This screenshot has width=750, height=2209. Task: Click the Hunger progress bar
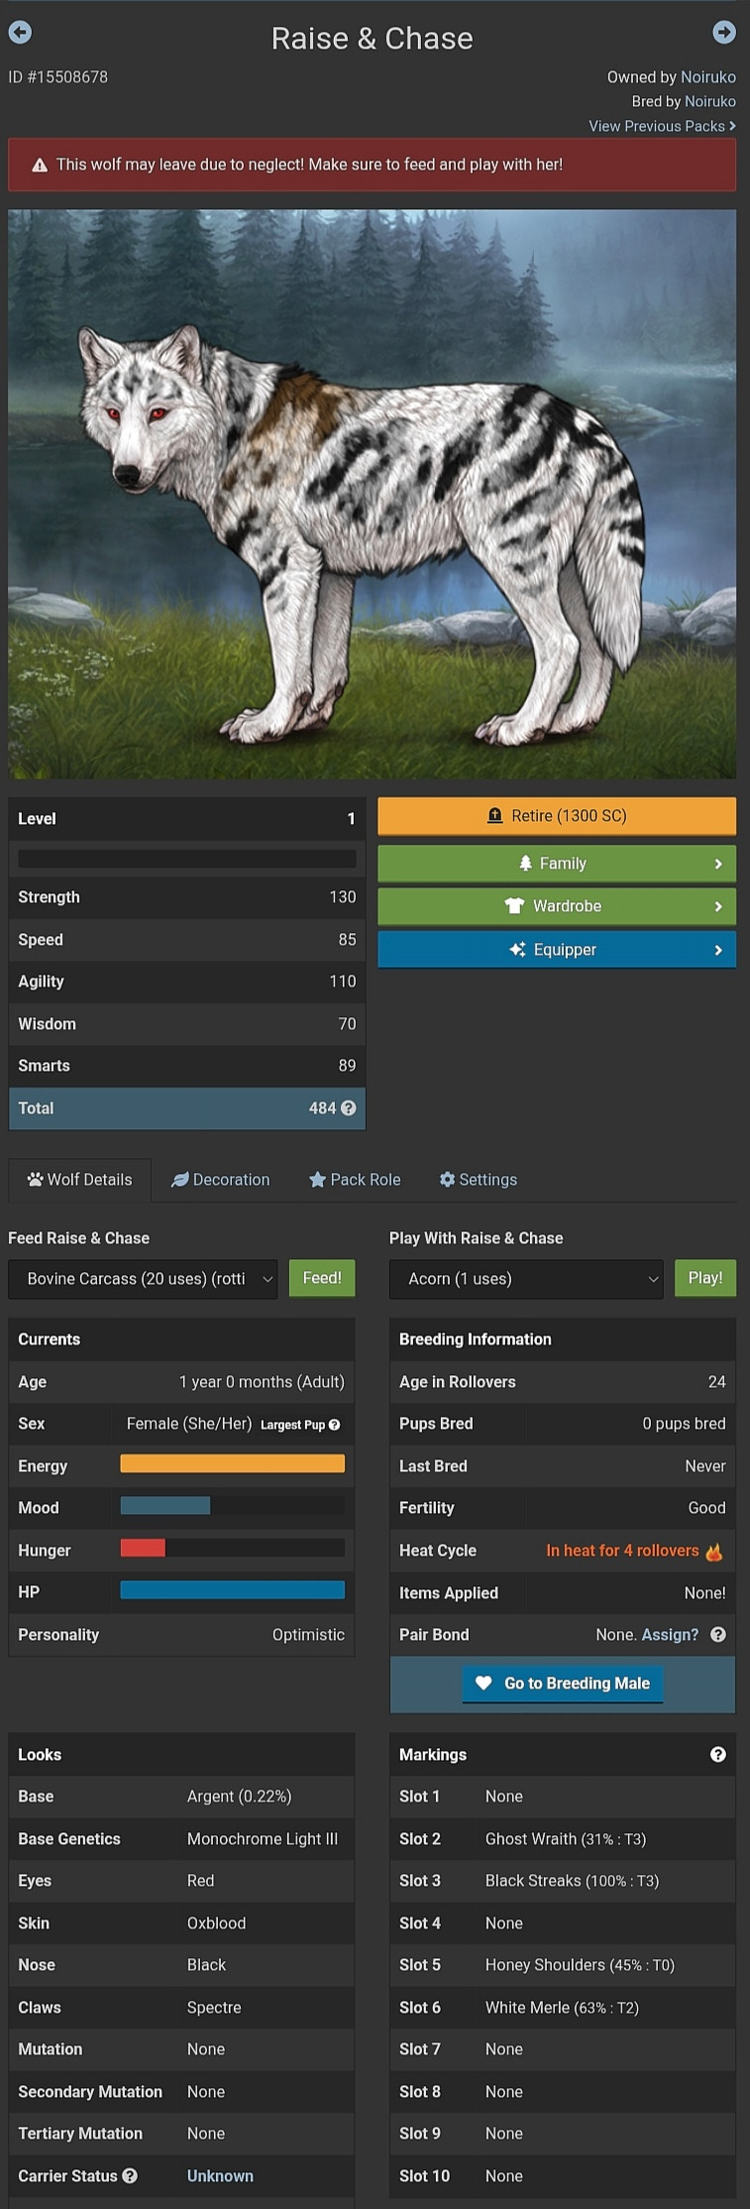point(233,1548)
